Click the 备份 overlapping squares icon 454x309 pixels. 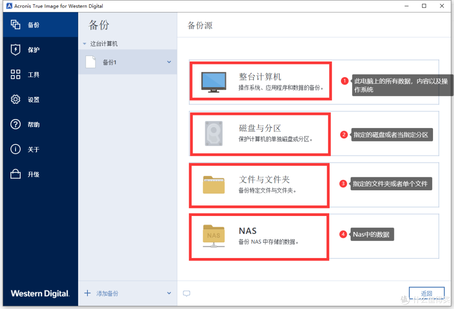click(x=16, y=25)
